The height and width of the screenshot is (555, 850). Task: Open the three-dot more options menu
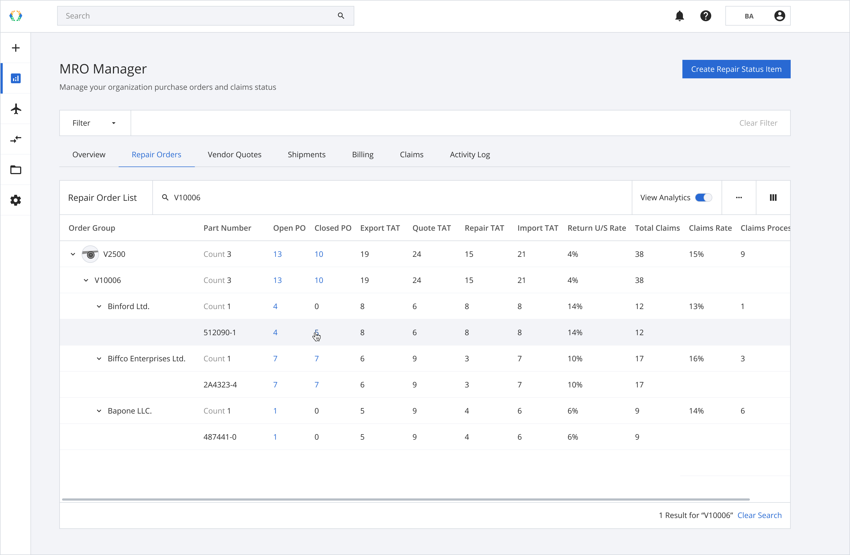738,198
